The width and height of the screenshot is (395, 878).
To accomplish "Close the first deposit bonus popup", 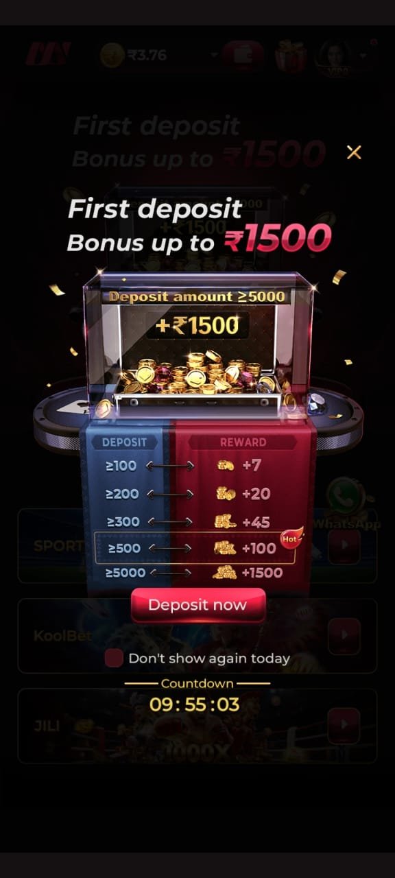I will pos(354,152).
